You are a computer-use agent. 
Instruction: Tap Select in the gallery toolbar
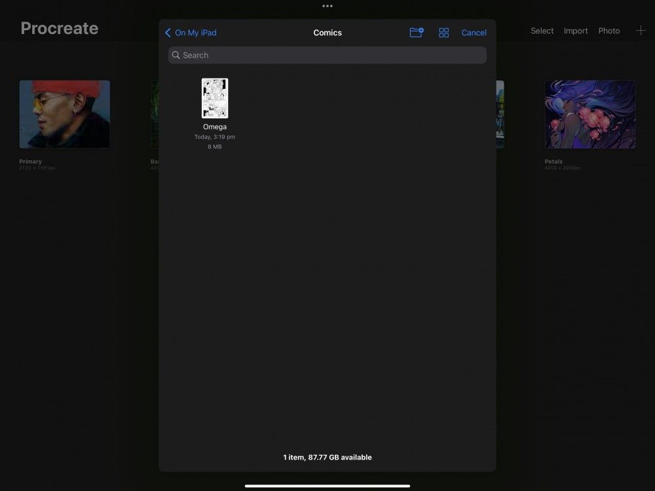tap(542, 30)
